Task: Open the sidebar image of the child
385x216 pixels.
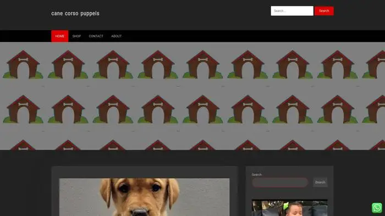Action: click(289, 208)
